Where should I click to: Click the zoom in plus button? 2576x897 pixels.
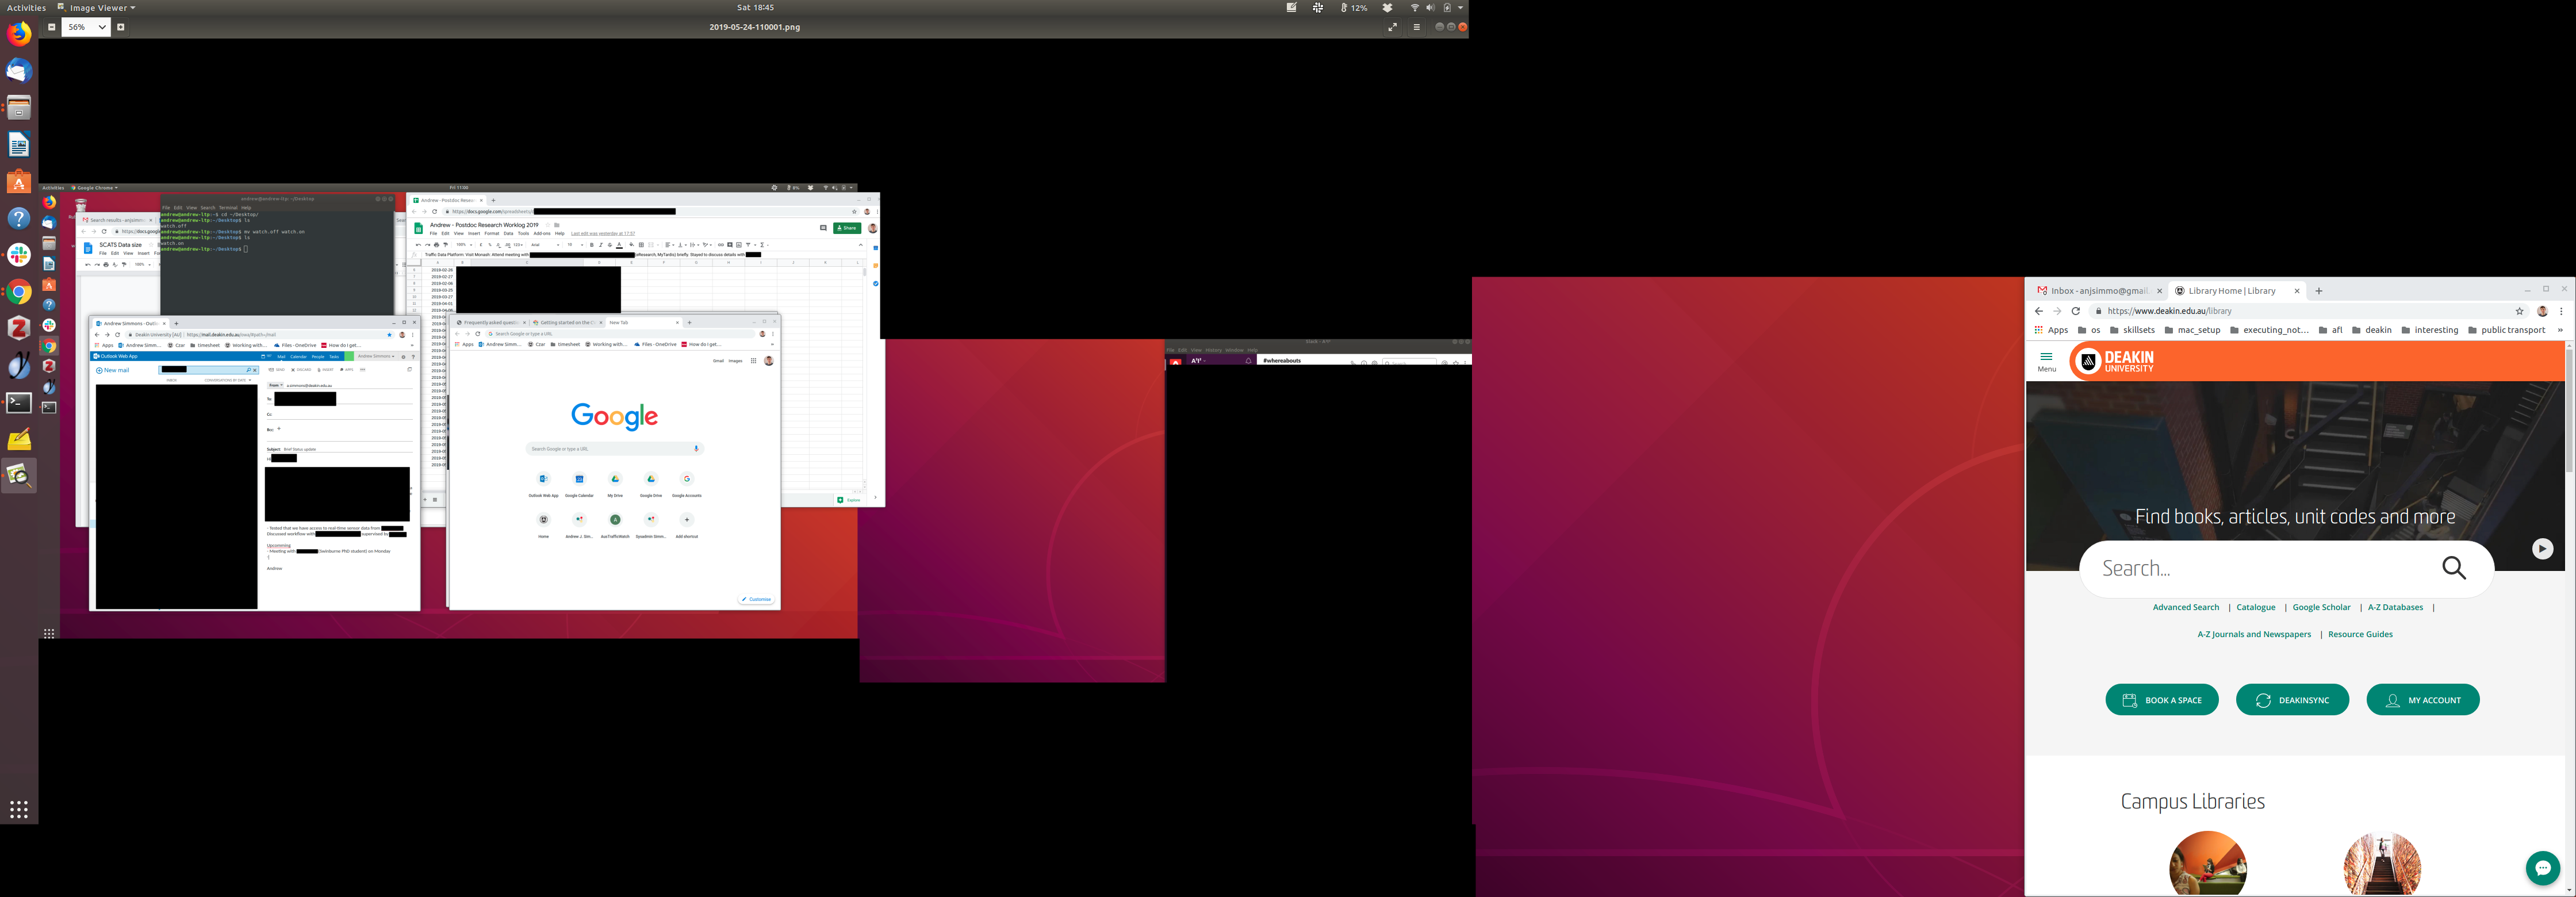(121, 27)
